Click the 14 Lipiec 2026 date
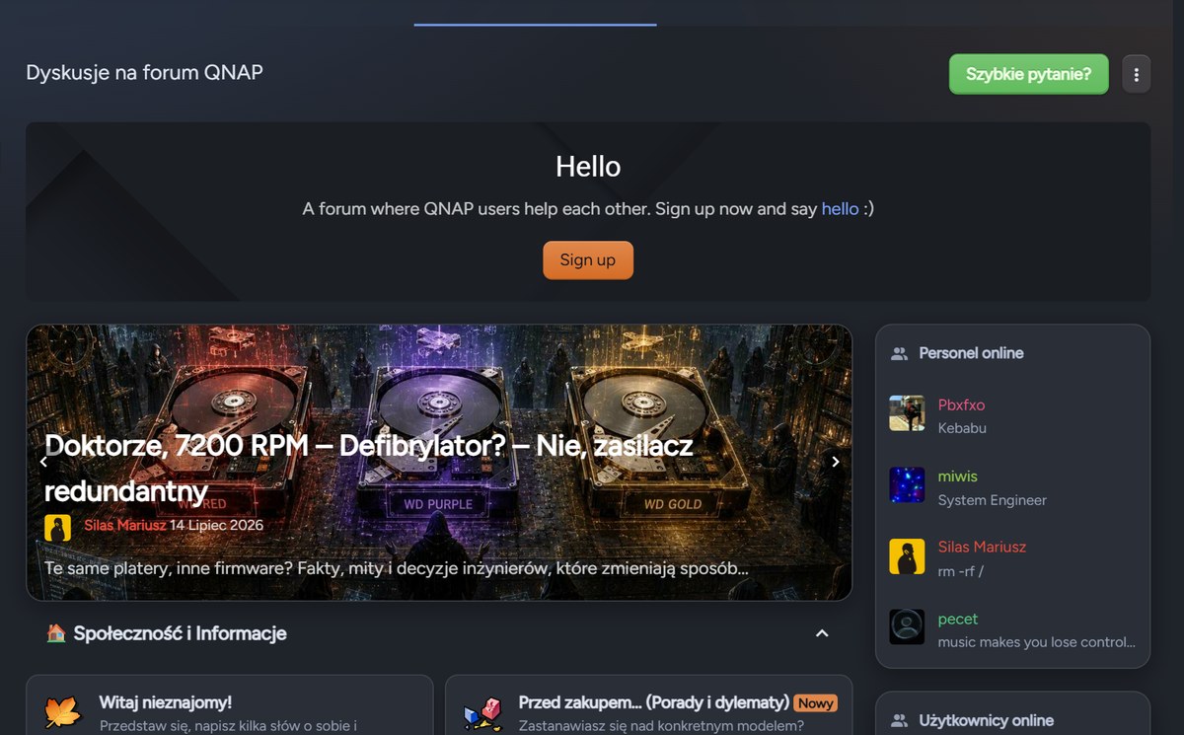The height and width of the screenshot is (735, 1184). tap(217, 525)
